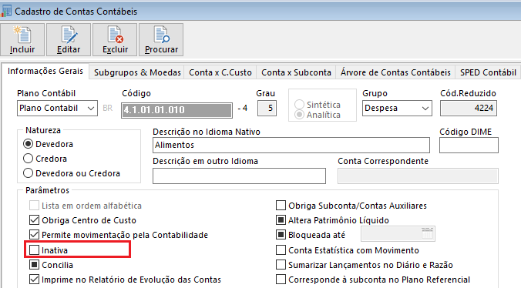Expand the Plano Contábil dropdown
The width and height of the screenshot is (521, 288).
click(91, 108)
